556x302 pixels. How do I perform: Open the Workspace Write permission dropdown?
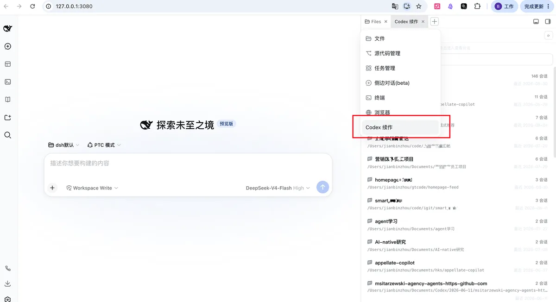(x=92, y=188)
